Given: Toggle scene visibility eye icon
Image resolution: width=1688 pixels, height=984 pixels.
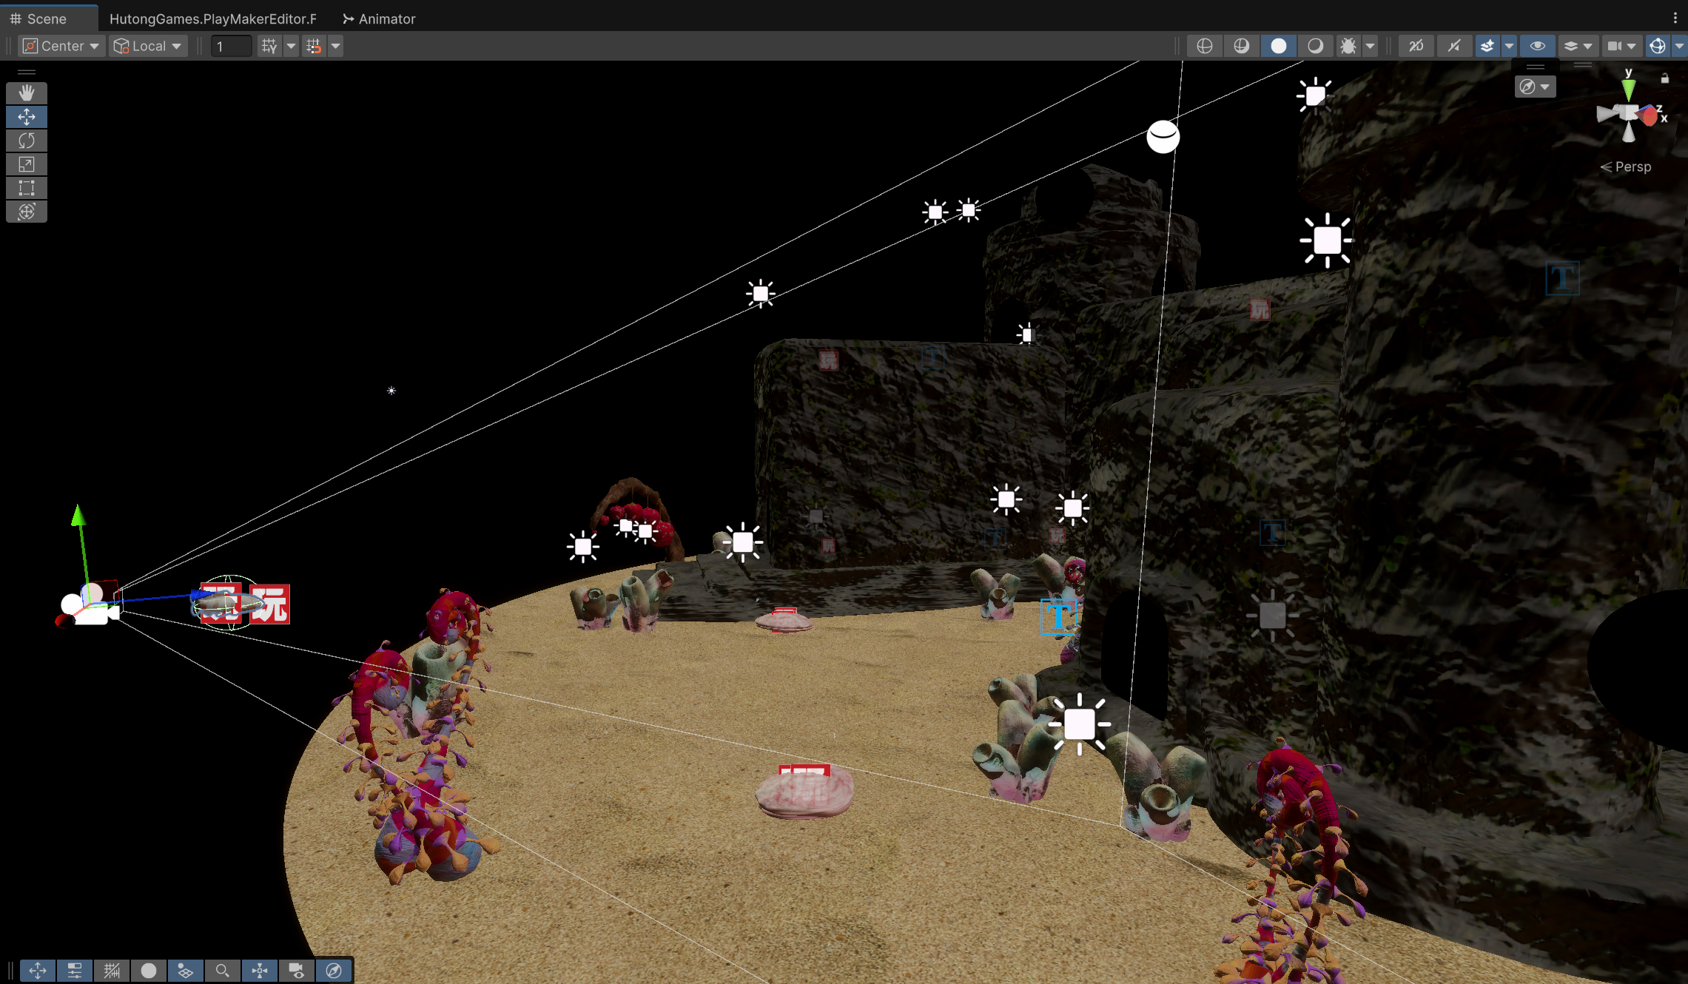Looking at the screenshot, I should (x=1537, y=46).
